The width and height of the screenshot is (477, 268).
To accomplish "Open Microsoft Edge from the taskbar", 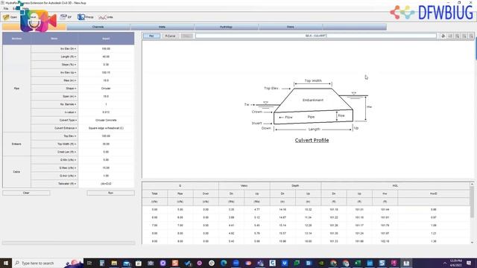I will 224,263.
